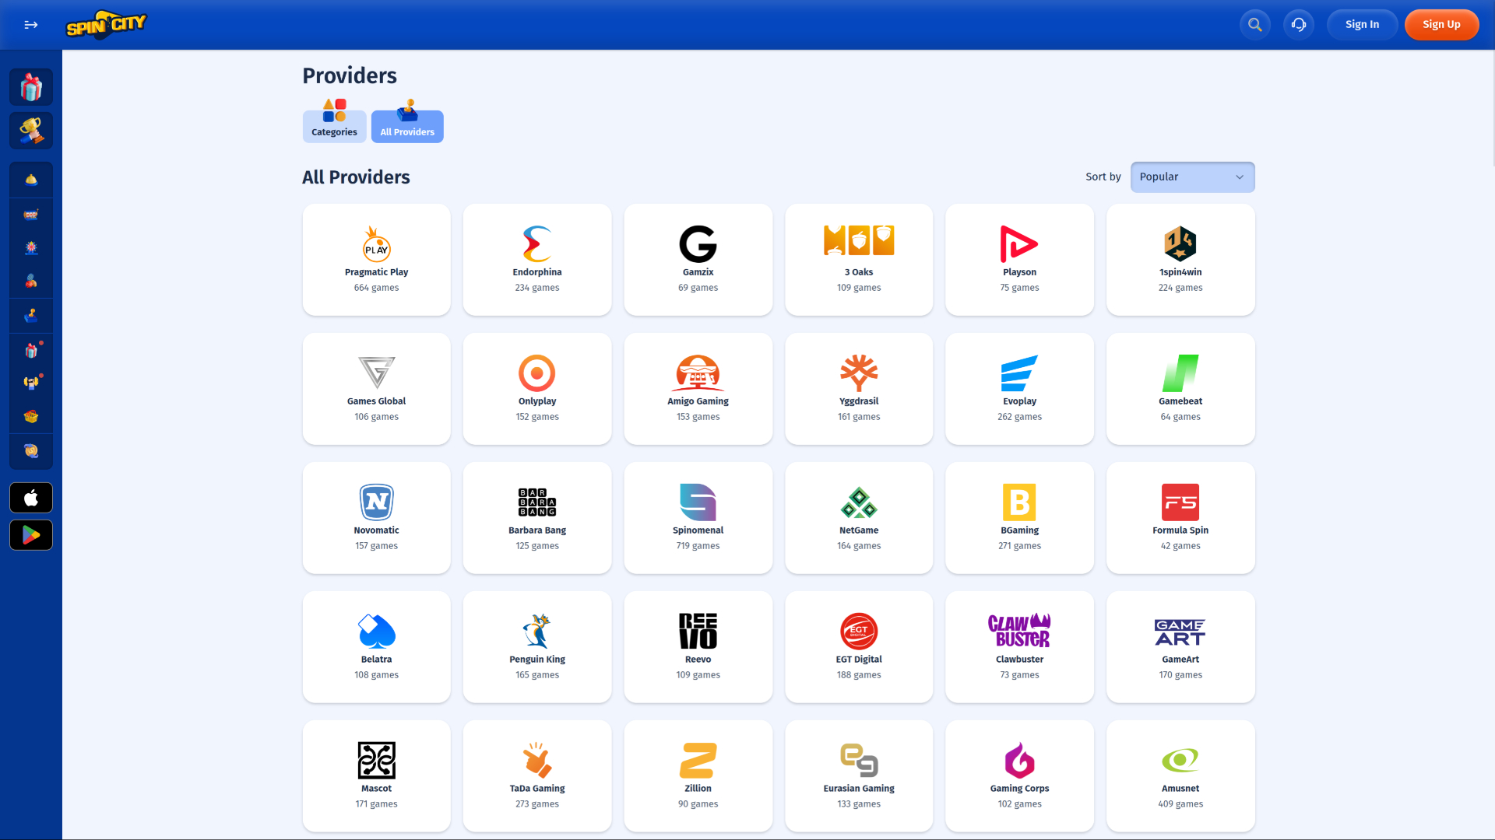This screenshot has width=1495, height=840.
Task: Open the Novomatic provider card
Action: [377, 518]
